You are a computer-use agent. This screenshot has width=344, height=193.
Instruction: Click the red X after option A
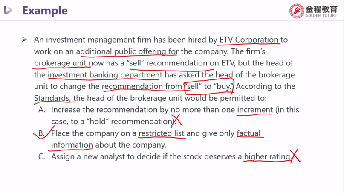[177, 120]
